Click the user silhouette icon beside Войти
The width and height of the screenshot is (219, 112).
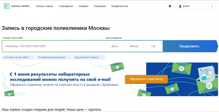click(180, 6)
